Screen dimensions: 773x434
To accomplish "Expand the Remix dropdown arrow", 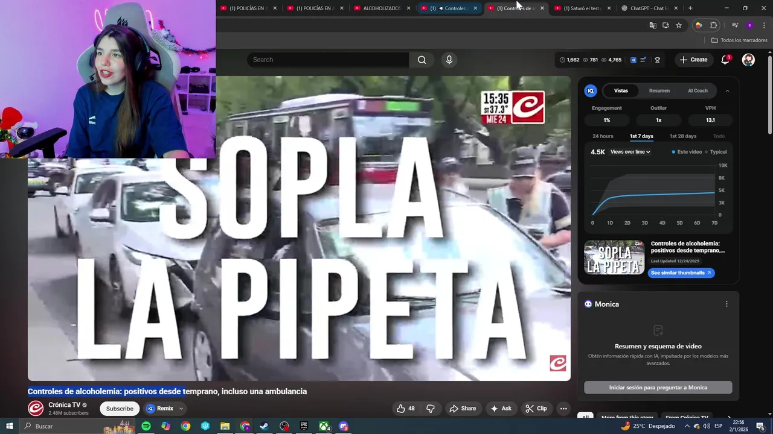I will click(181, 409).
